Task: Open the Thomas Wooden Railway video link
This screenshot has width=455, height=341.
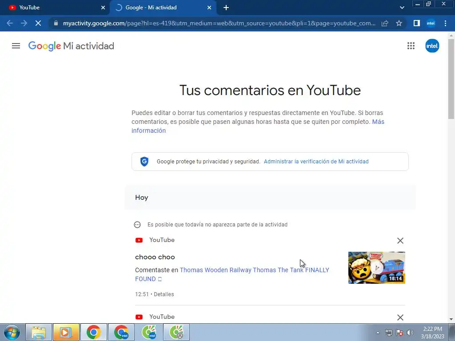Action: pos(232,274)
